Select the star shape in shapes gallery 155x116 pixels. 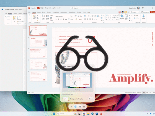tap(117, 19)
